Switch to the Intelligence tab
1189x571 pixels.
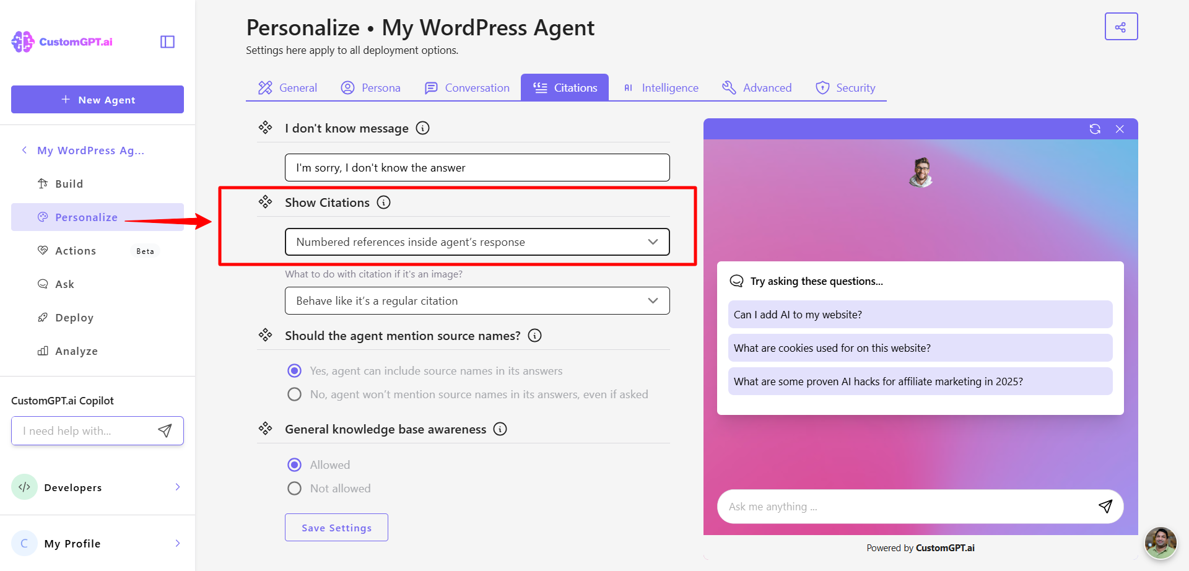point(661,88)
